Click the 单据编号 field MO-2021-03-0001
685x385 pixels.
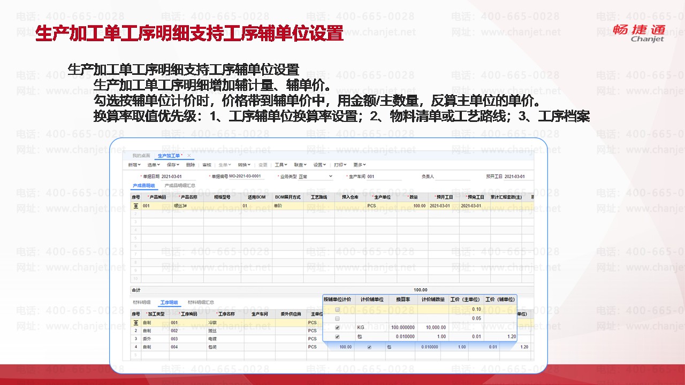click(246, 176)
